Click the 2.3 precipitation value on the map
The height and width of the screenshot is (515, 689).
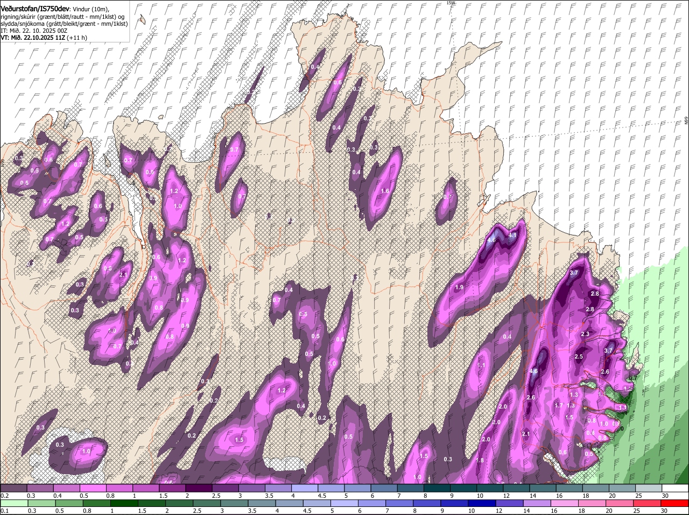click(586, 334)
